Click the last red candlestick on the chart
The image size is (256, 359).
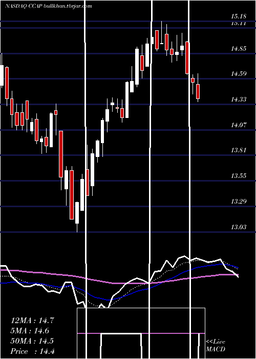pyautogui.click(x=198, y=91)
